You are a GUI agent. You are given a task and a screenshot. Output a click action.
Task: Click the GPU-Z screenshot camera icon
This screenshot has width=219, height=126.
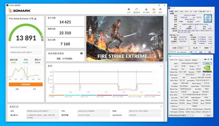(205, 59)
